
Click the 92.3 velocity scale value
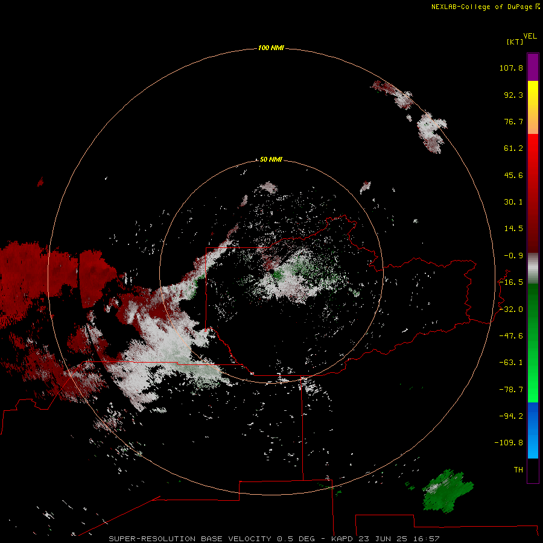(513, 95)
